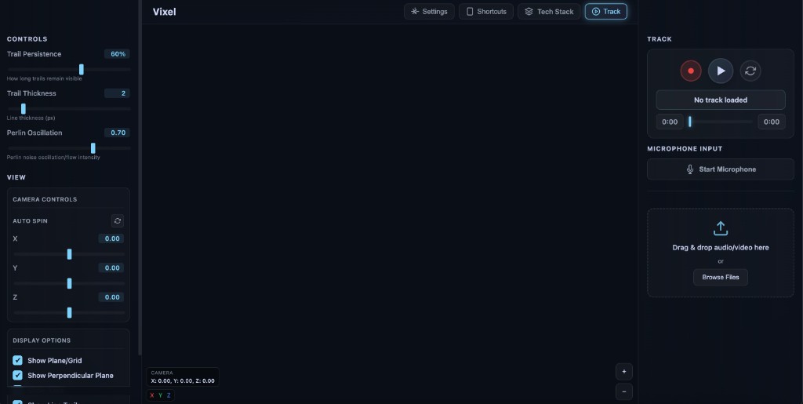Image resolution: width=803 pixels, height=404 pixels.
Task: Click the elapsed time 0:00 field
Action: pyautogui.click(x=670, y=122)
